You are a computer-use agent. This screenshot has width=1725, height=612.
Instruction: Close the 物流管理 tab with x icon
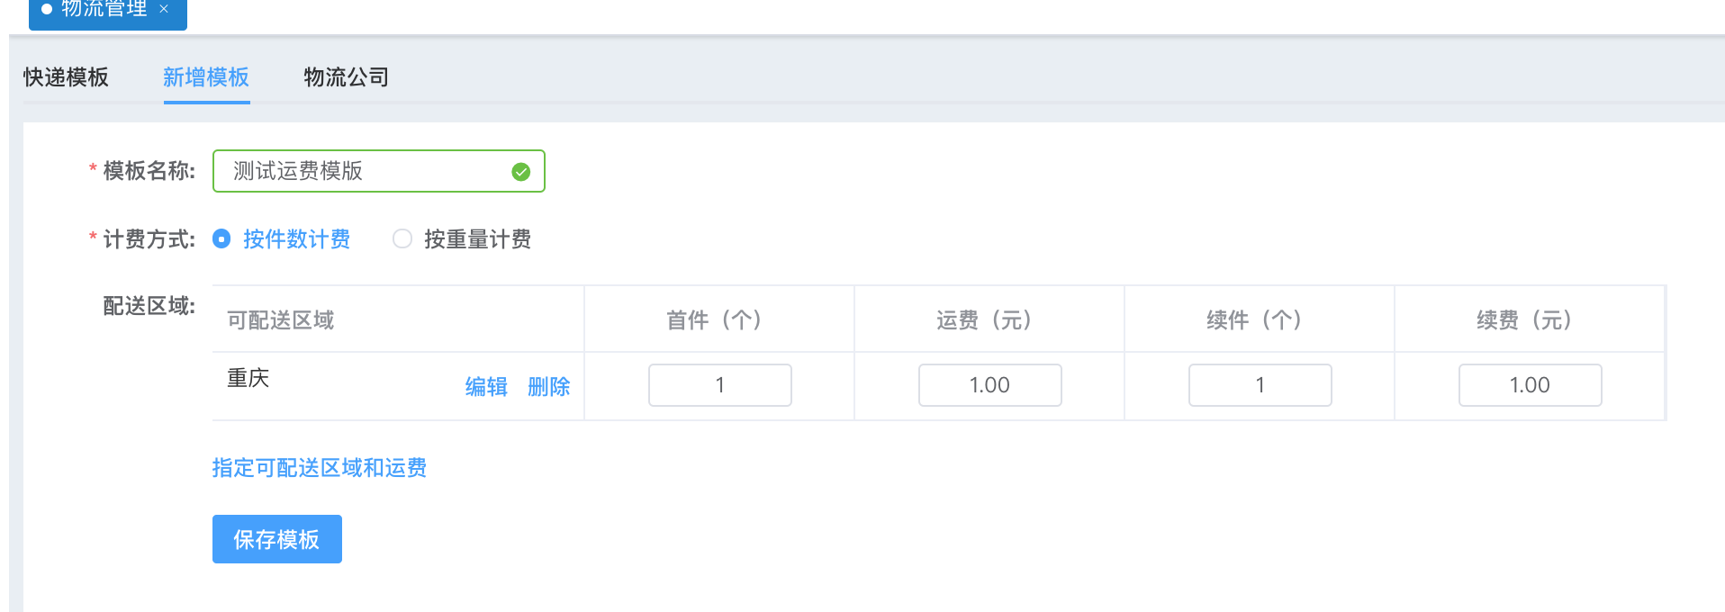pyautogui.click(x=164, y=9)
